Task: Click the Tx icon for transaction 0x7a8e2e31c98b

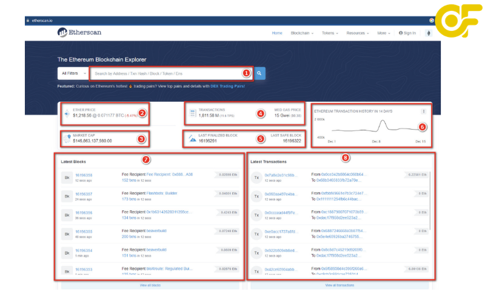Action: (256, 178)
